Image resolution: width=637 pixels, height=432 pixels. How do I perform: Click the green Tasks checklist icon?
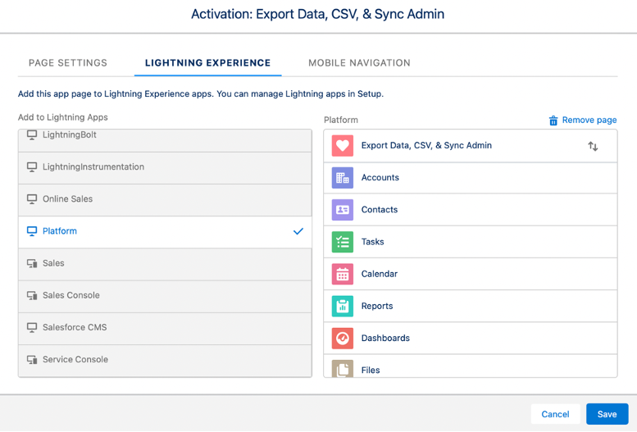point(342,242)
